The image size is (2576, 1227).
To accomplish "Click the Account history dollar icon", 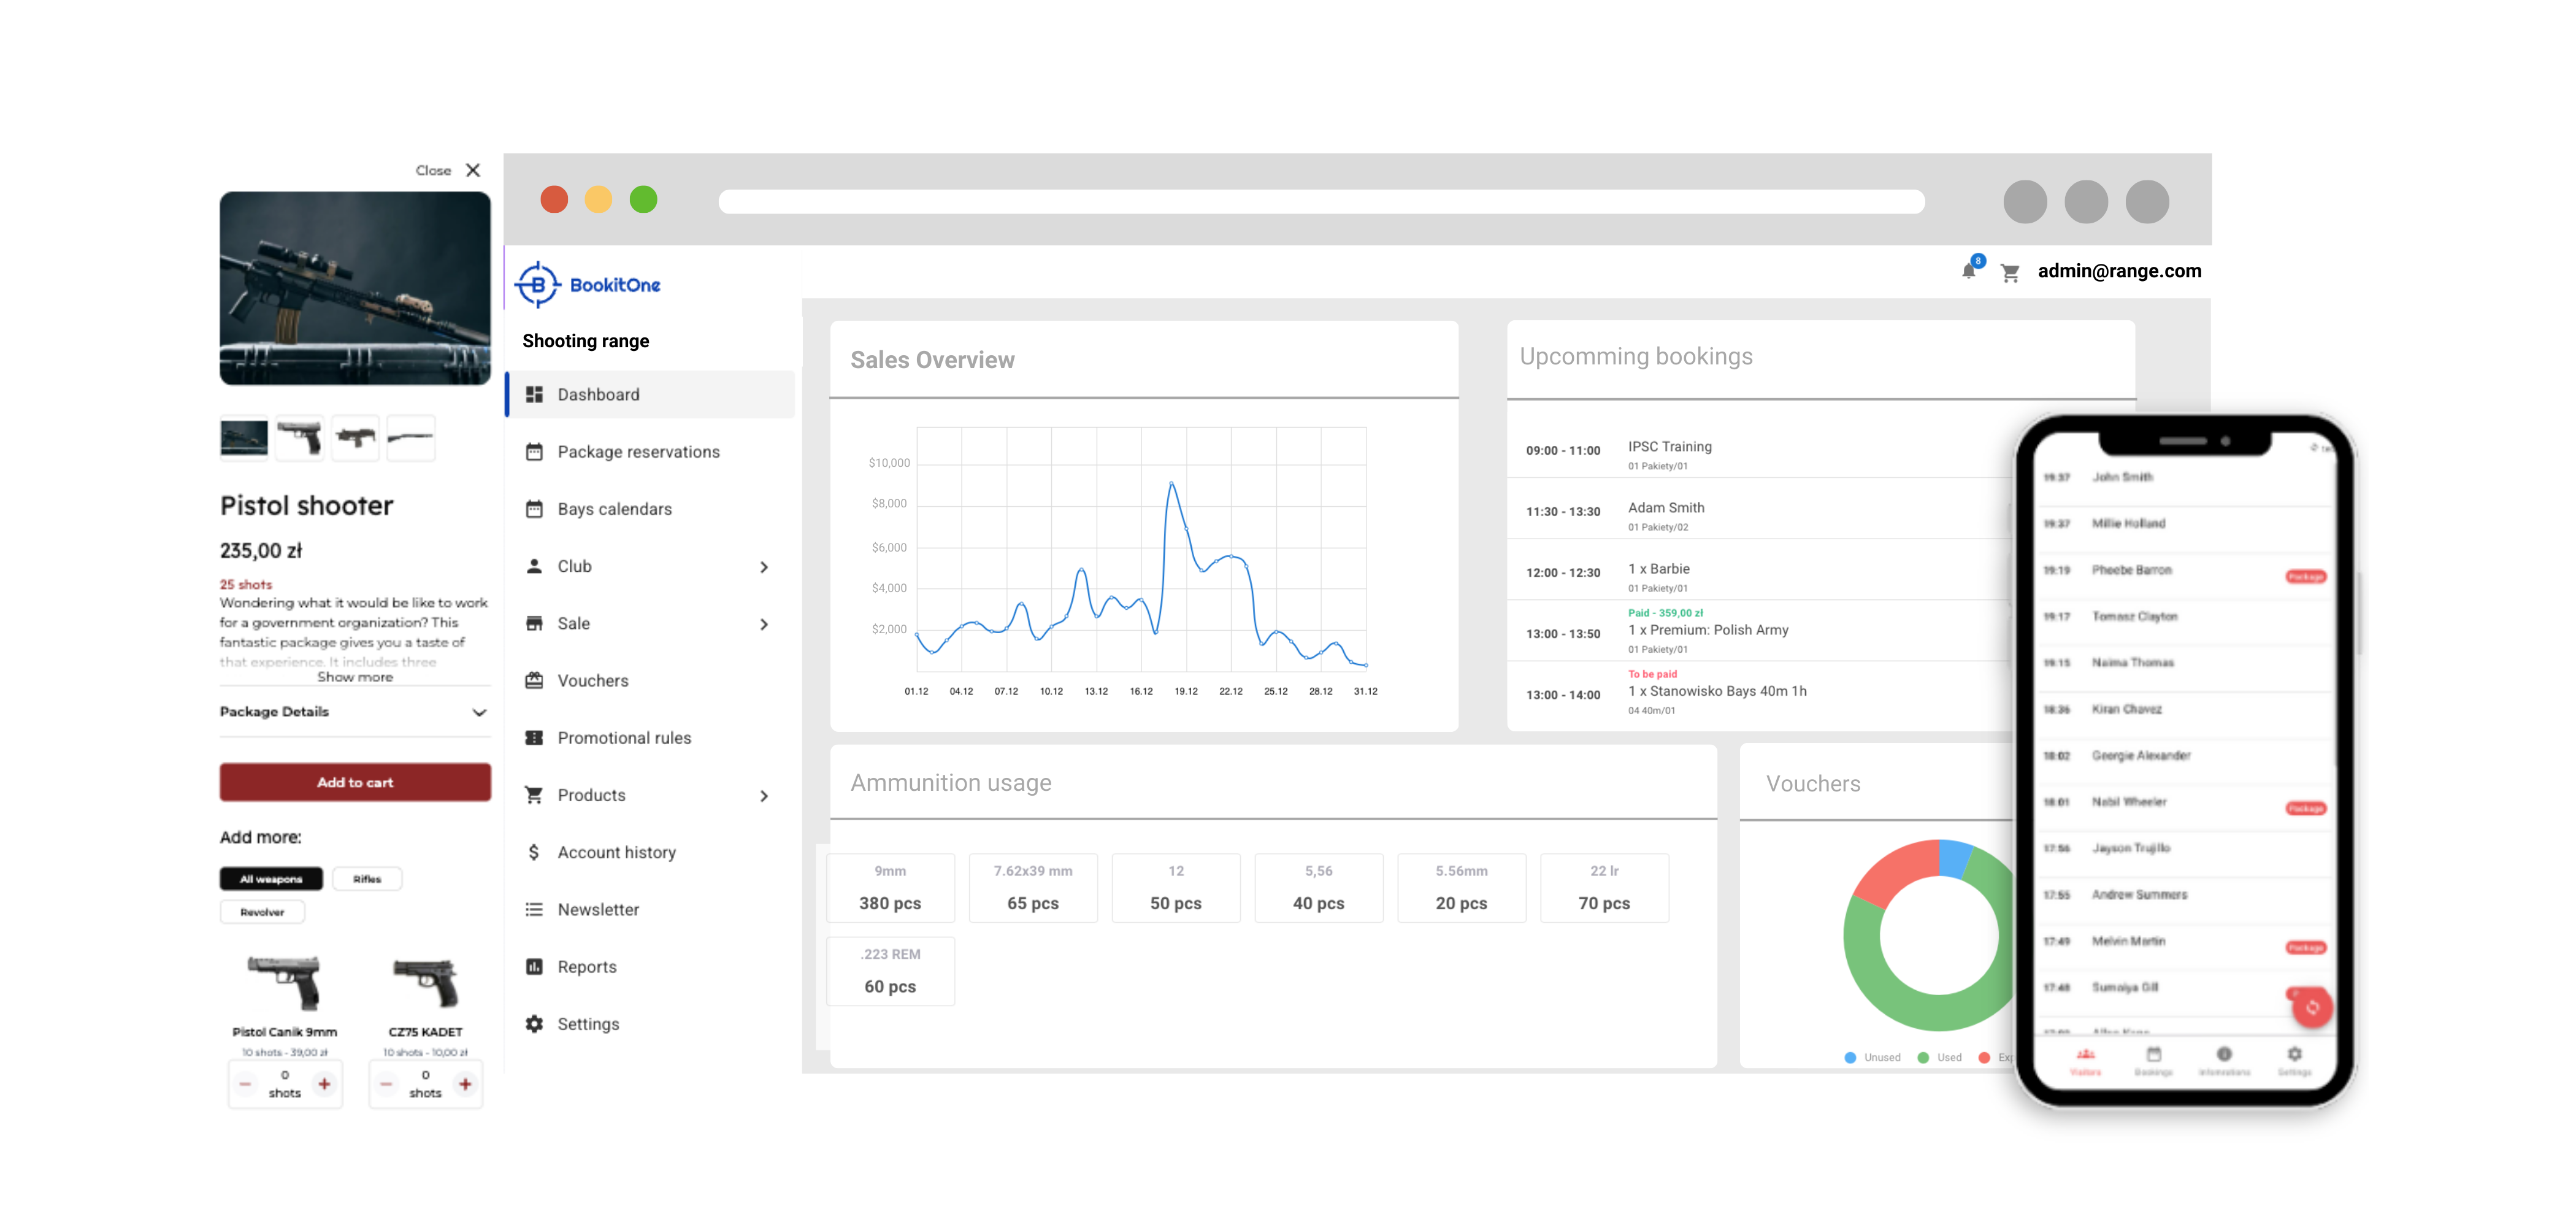I will tap(534, 852).
